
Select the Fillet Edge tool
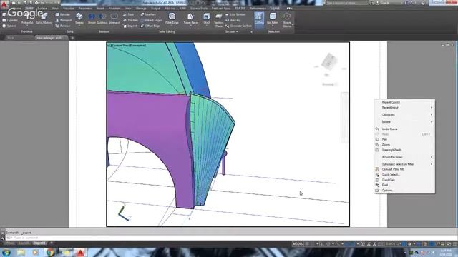172,19
